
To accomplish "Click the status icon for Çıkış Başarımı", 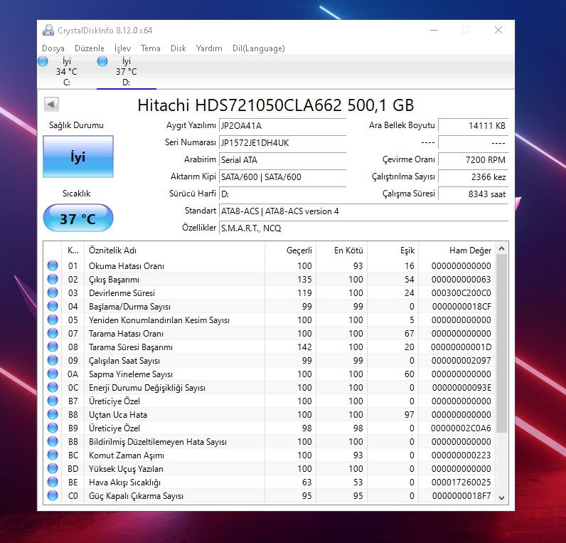I will tap(53, 279).
